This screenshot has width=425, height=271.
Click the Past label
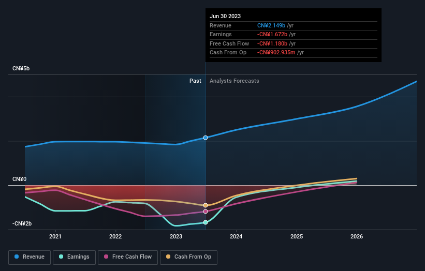point(195,81)
